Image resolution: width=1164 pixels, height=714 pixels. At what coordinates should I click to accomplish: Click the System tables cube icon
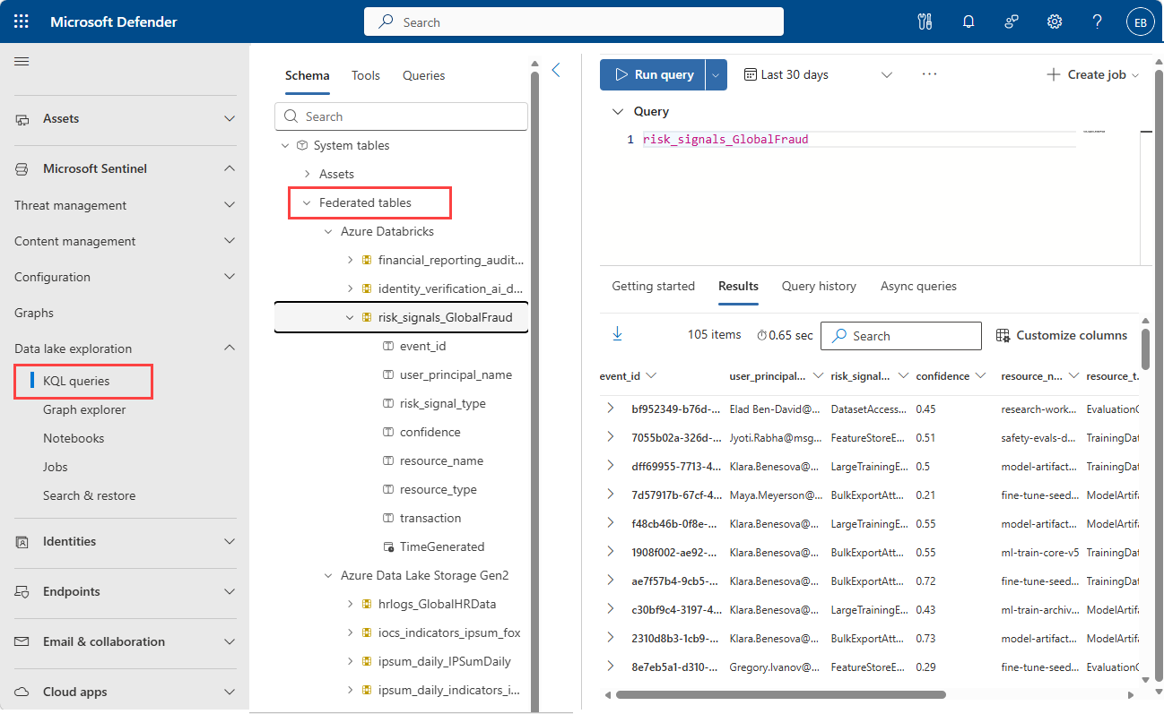tap(302, 145)
